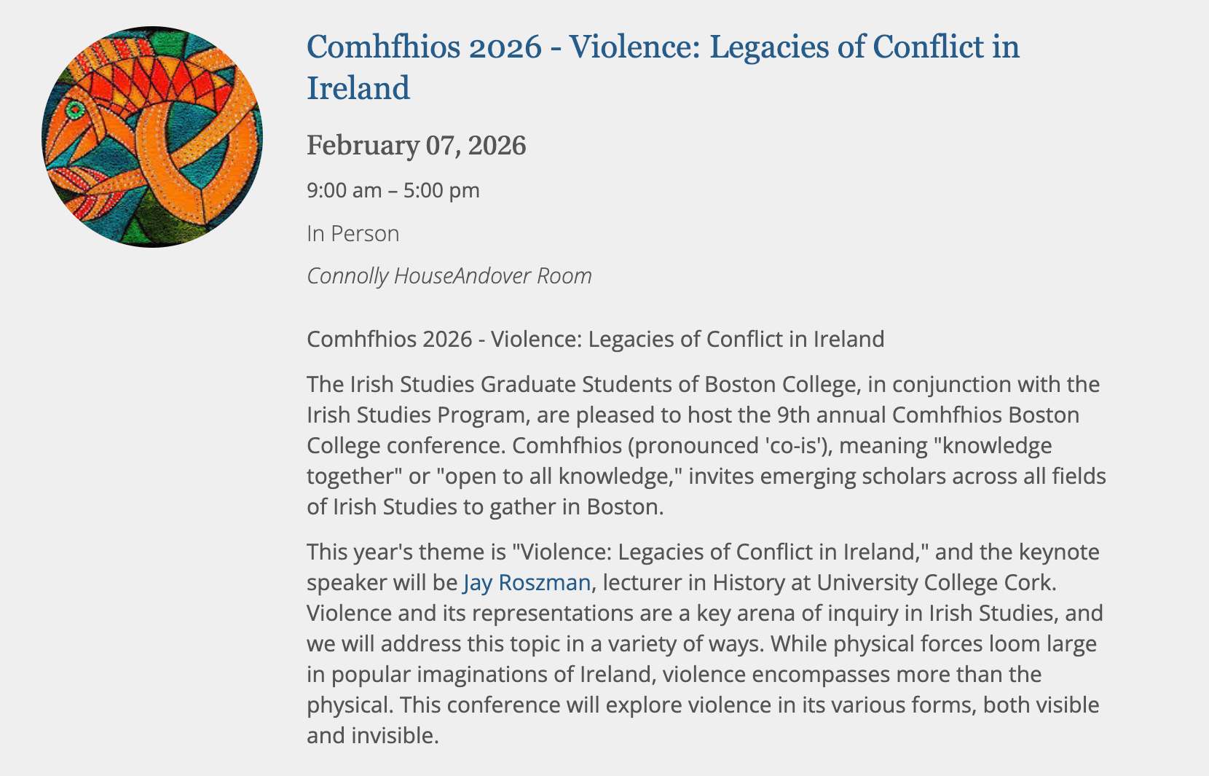Click the 5:00 pm end time

pyautogui.click(x=441, y=191)
